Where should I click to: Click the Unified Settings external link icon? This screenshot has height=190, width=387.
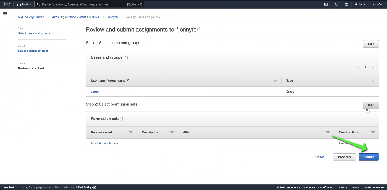(95, 187)
